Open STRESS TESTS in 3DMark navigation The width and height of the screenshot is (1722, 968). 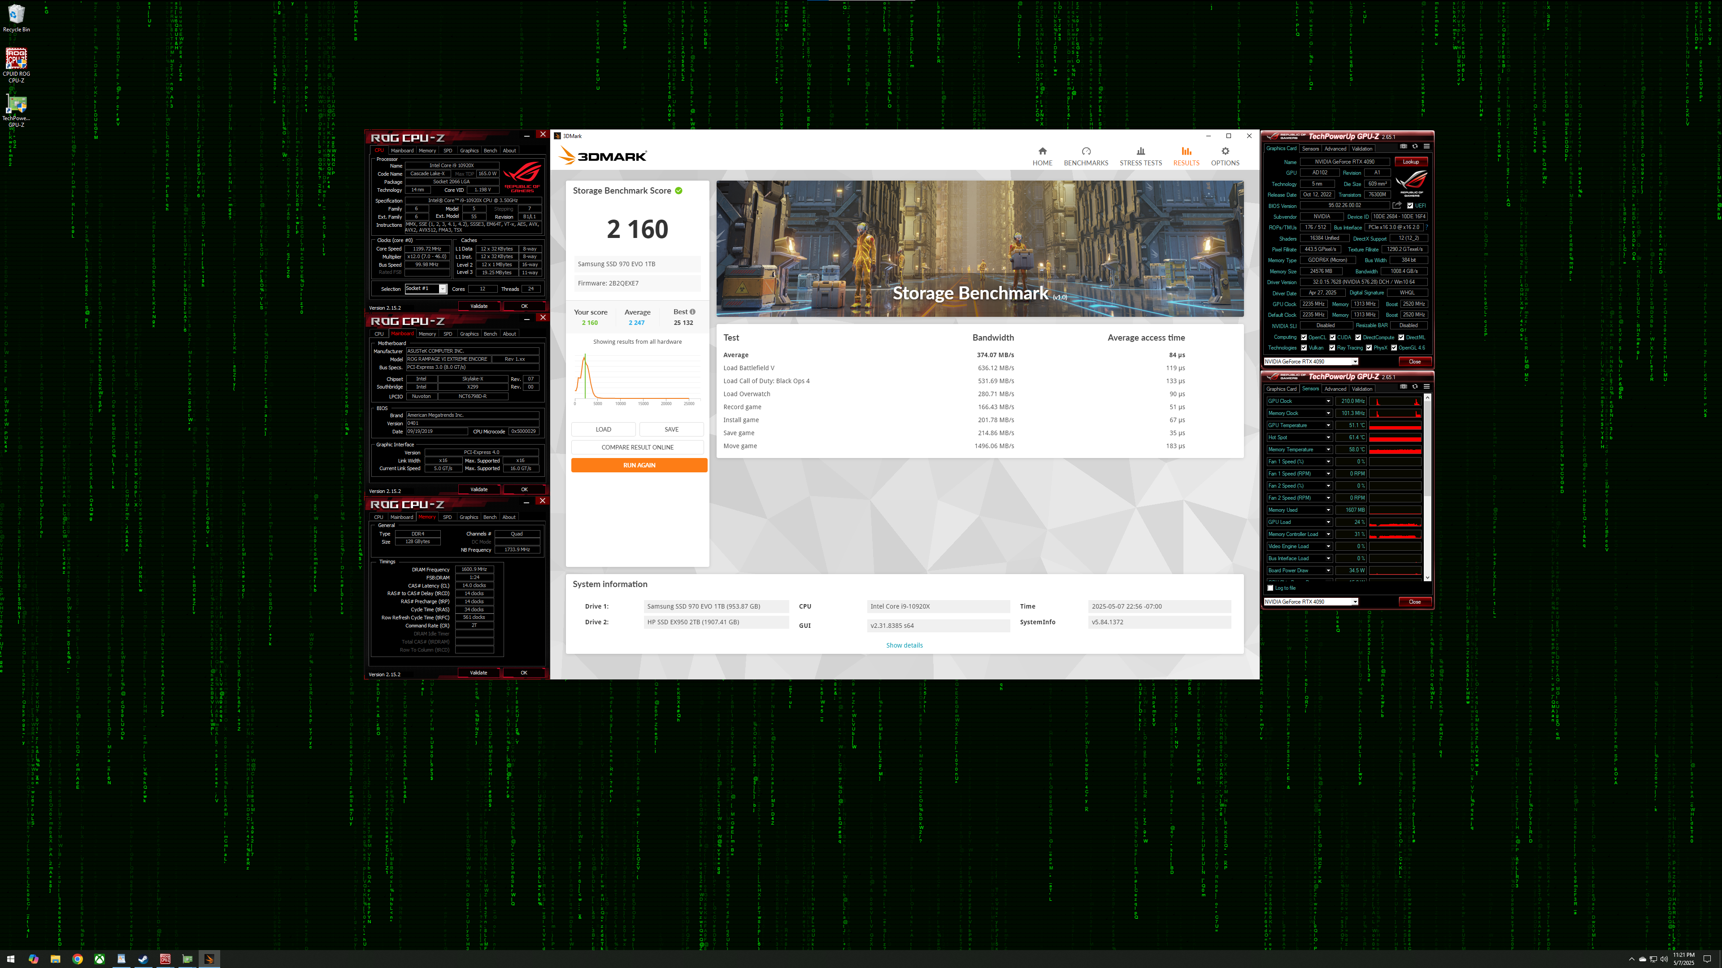point(1140,156)
